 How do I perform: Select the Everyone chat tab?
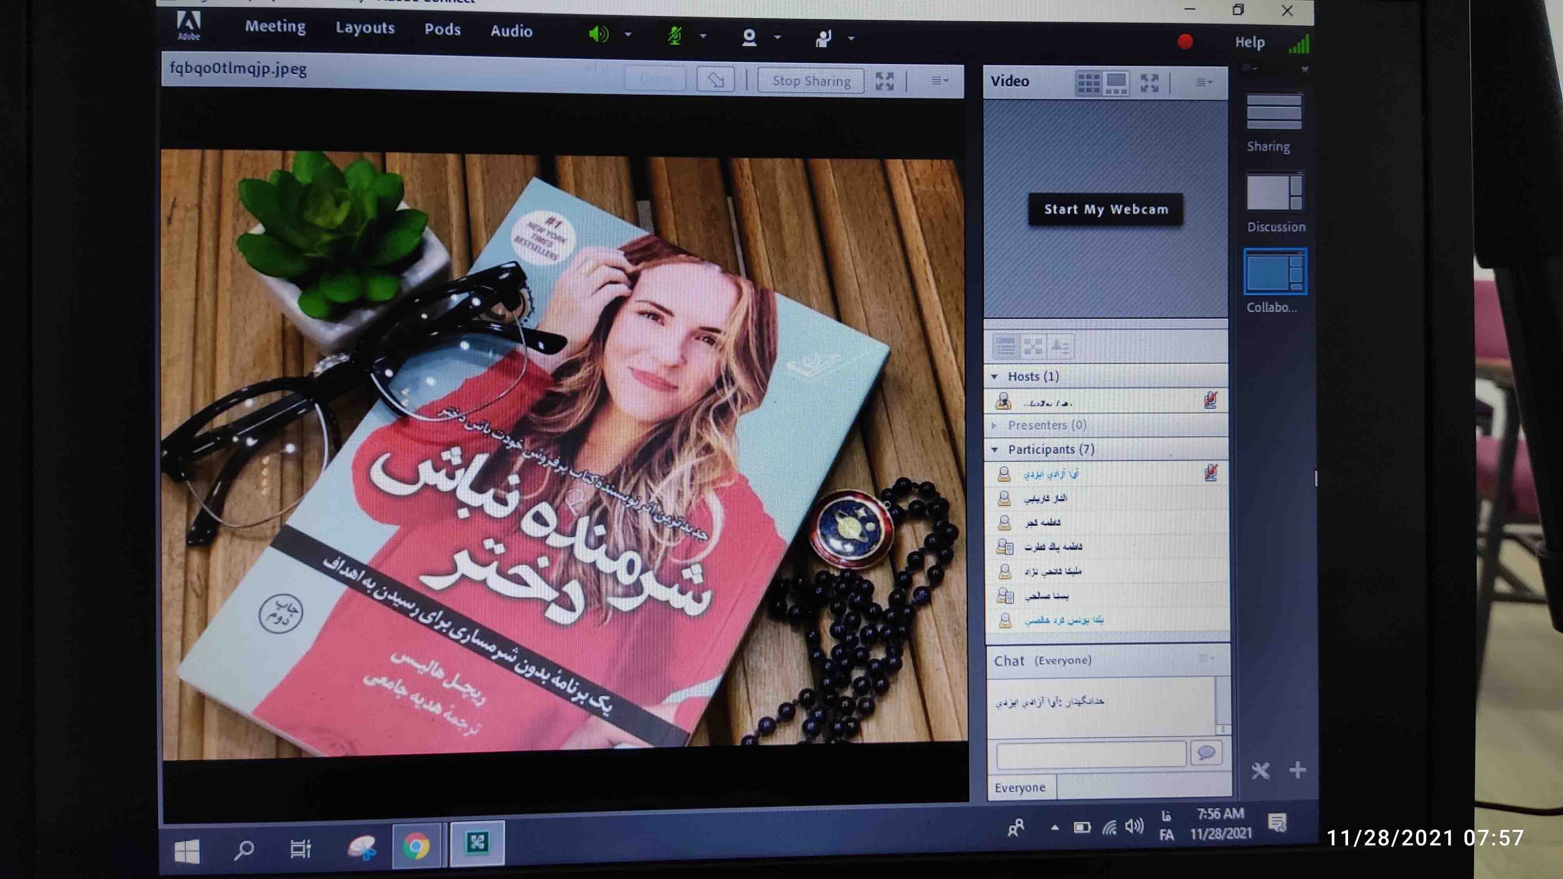point(1020,787)
